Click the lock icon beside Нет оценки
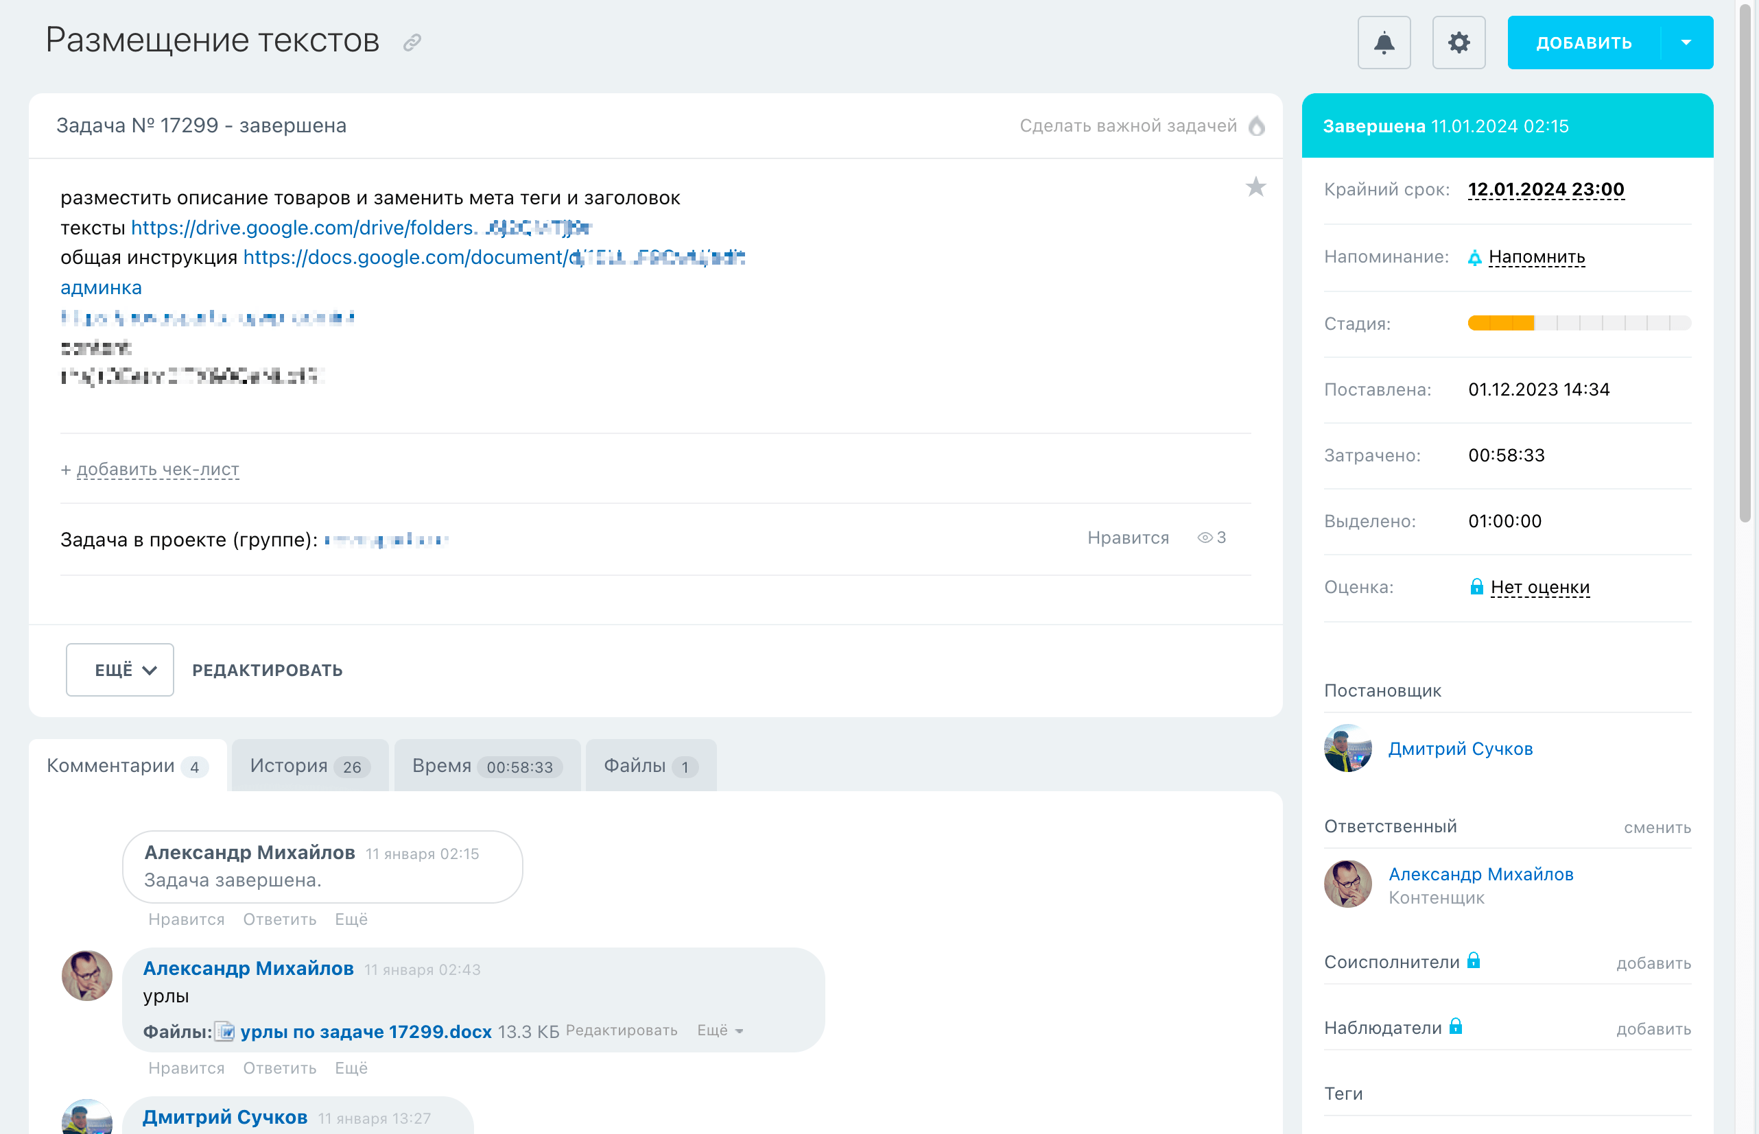The width and height of the screenshot is (1759, 1134). tap(1476, 587)
